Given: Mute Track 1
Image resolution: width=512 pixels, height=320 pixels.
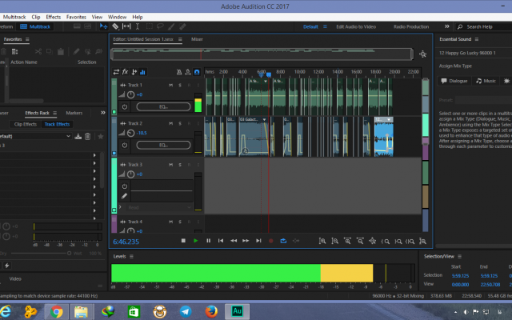Looking at the screenshot, I should click(170, 86).
